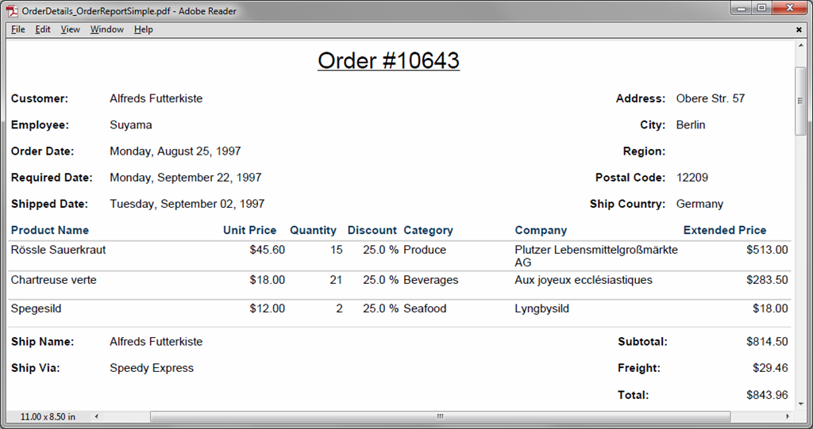This screenshot has height=429, width=813.
Task: Click the page size 11.00 x 8.50 in
Action: pos(48,416)
